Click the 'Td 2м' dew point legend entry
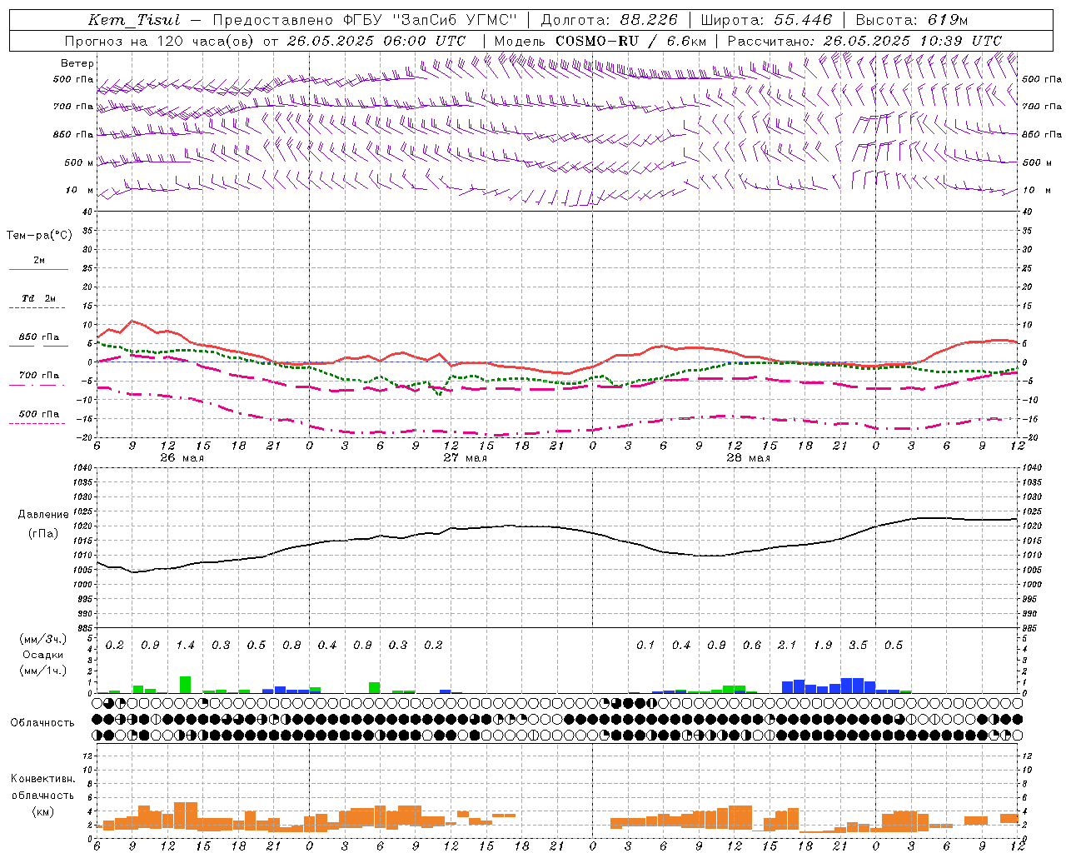 tap(39, 298)
